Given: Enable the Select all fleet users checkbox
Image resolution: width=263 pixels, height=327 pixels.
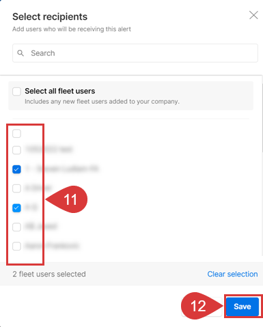Looking at the screenshot, I should point(16,91).
